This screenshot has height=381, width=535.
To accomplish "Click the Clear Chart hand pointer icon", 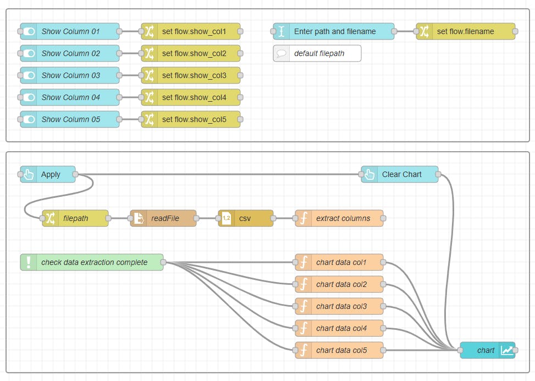I will (x=370, y=174).
